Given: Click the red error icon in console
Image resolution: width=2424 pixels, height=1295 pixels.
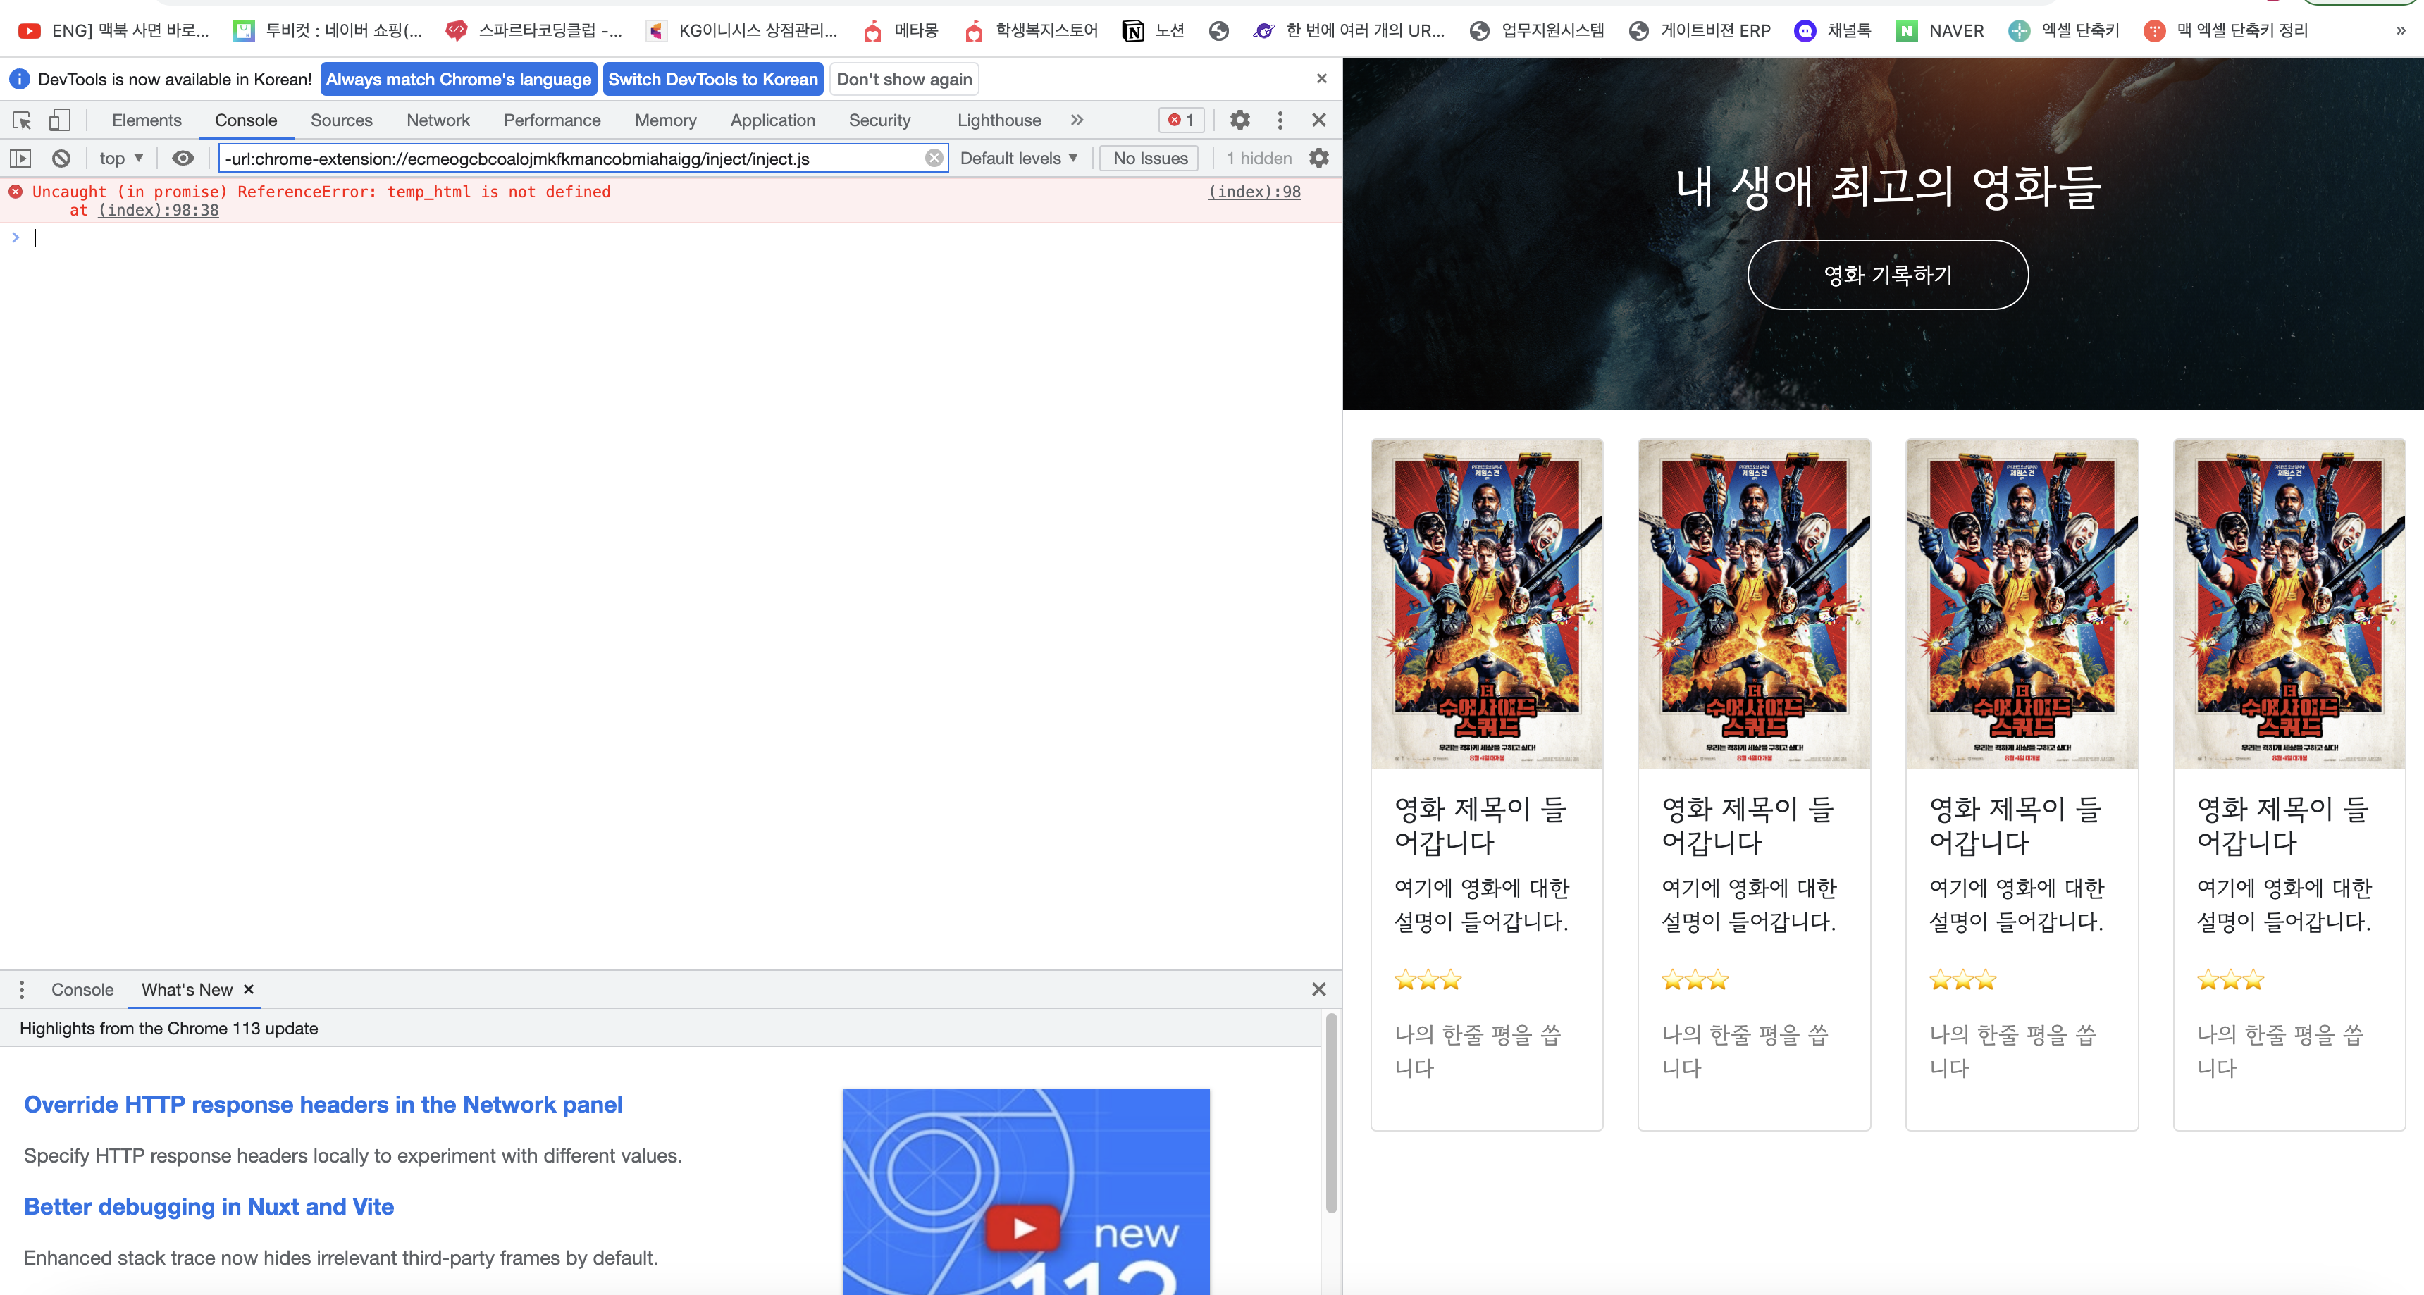Looking at the screenshot, I should point(16,192).
